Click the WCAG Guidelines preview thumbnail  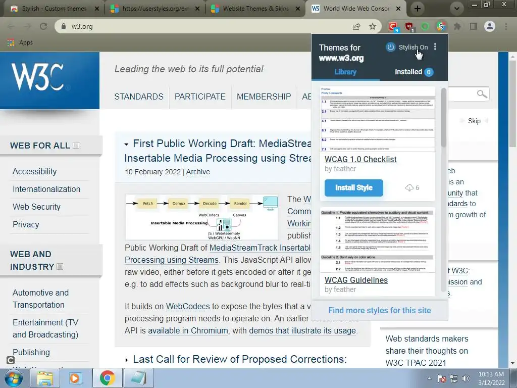pyautogui.click(x=378, y=241)
